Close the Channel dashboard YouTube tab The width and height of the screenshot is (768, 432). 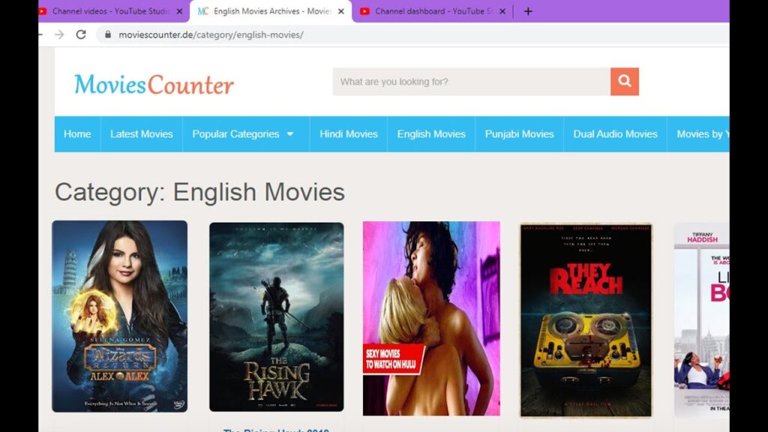pyautogui.click(x=502, y=11)
